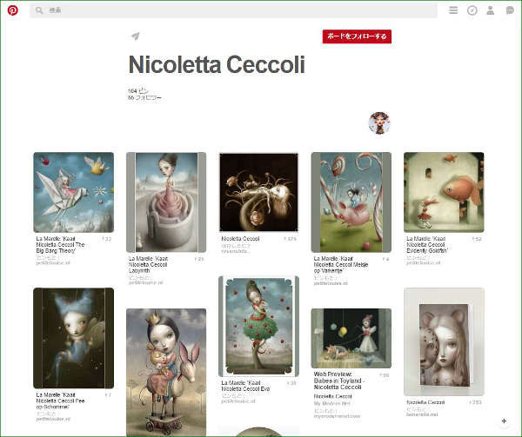Click the repin count beside bear-eared girl pin
This screenshot has width=522, height=437.
tap(475, 402)
